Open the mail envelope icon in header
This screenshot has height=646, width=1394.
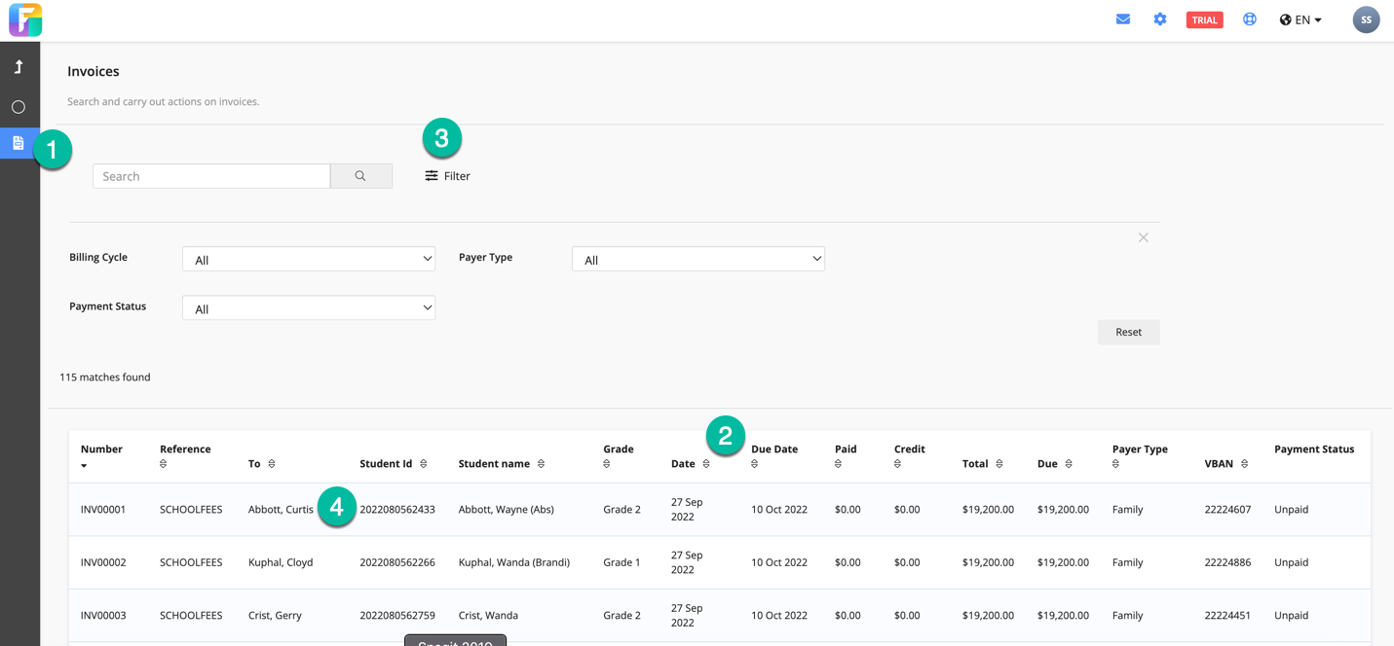pos(1123,19)
